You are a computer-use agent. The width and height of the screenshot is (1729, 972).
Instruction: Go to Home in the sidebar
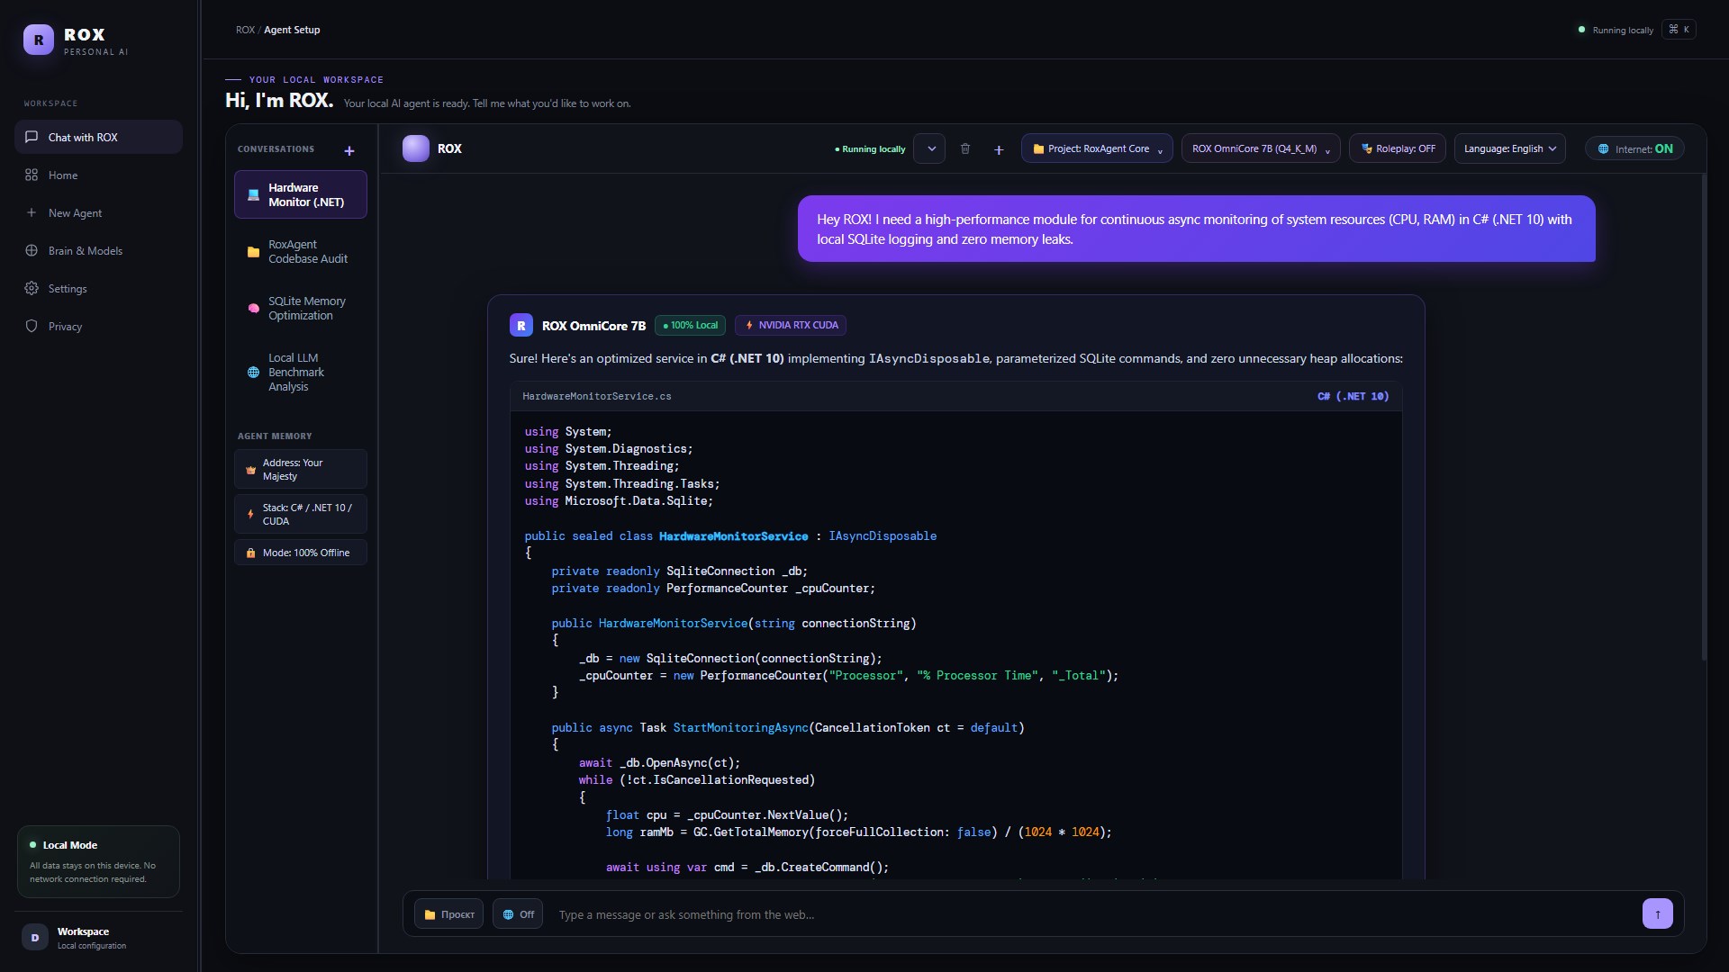[98, 175]
